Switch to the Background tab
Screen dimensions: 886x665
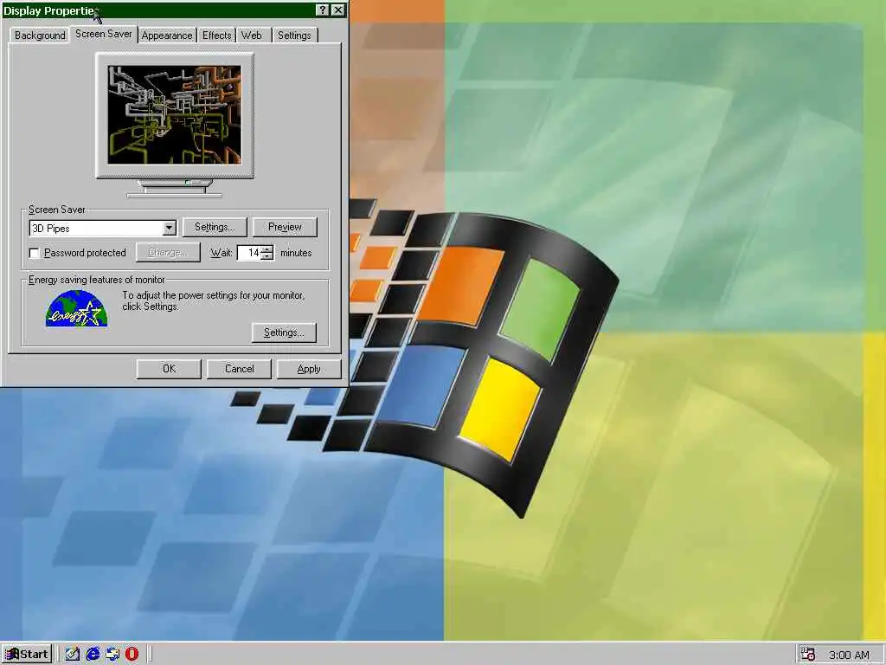[x=40, y=35]
